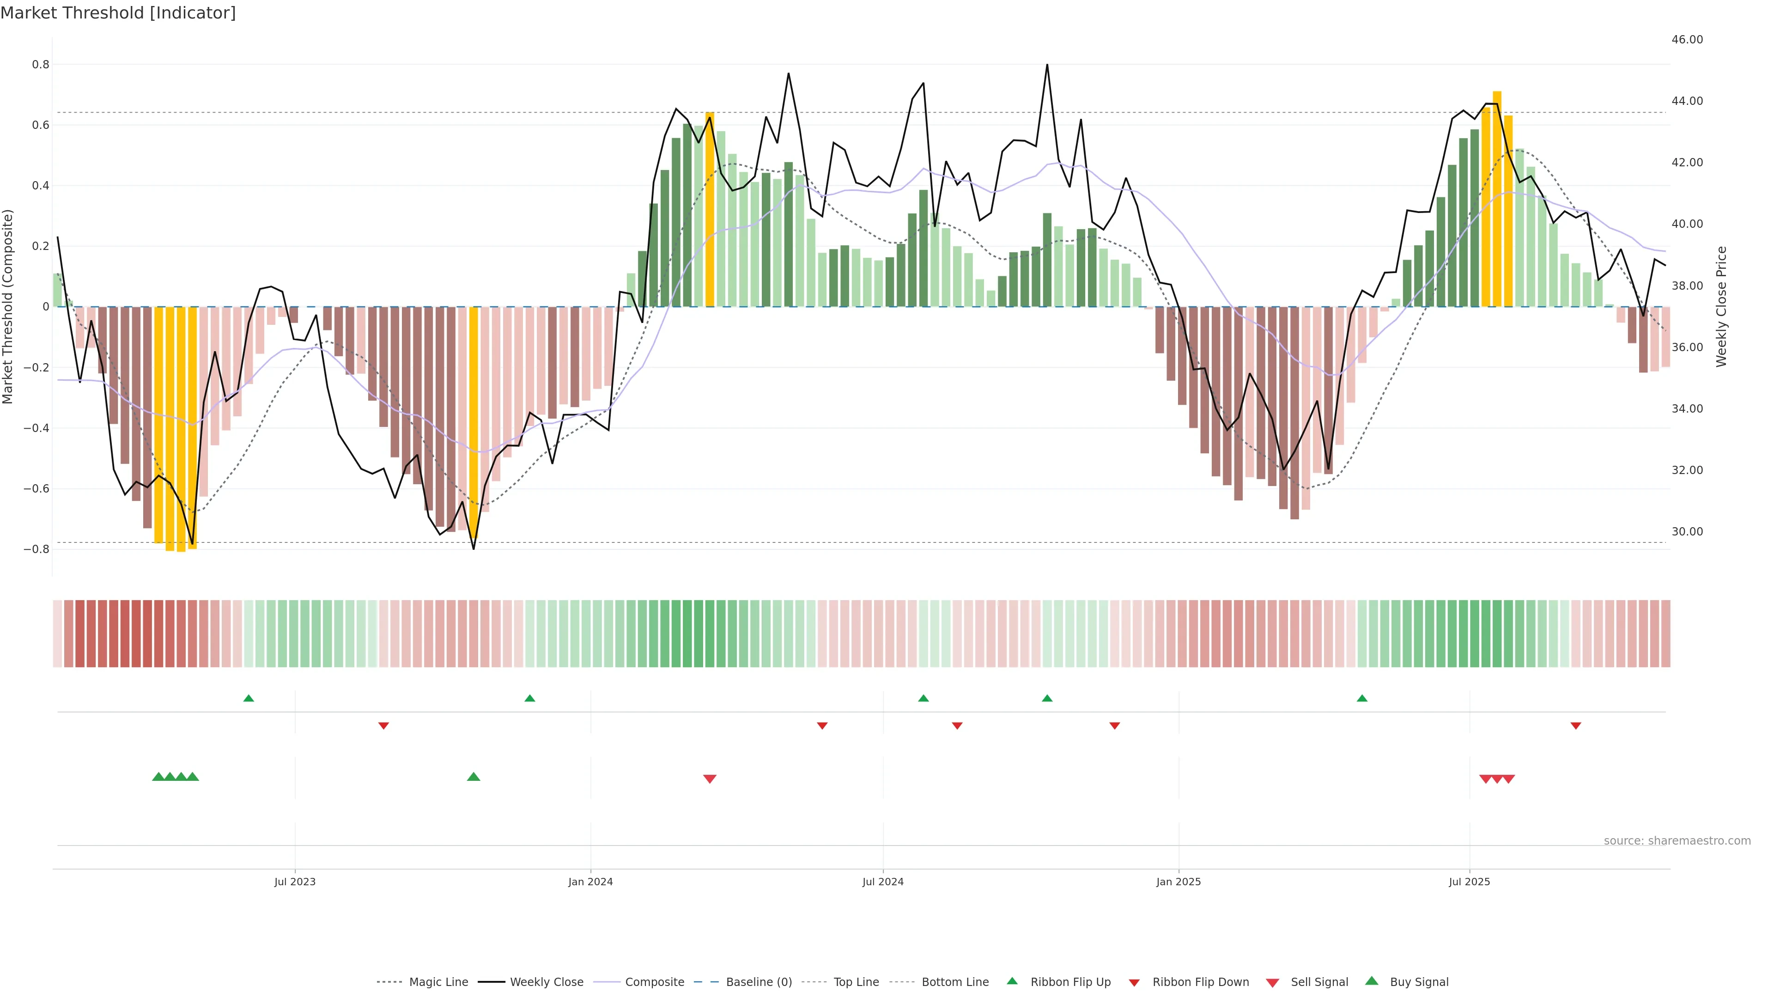
Task: Click the Market Threshold [Indicator] title
Action: tap(118, 13)
